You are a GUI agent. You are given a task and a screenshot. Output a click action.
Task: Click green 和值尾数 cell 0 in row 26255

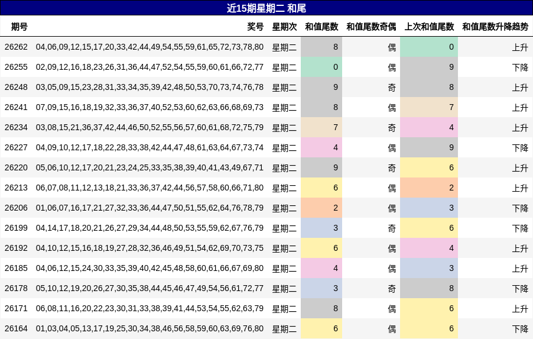[x=321, y=67]
